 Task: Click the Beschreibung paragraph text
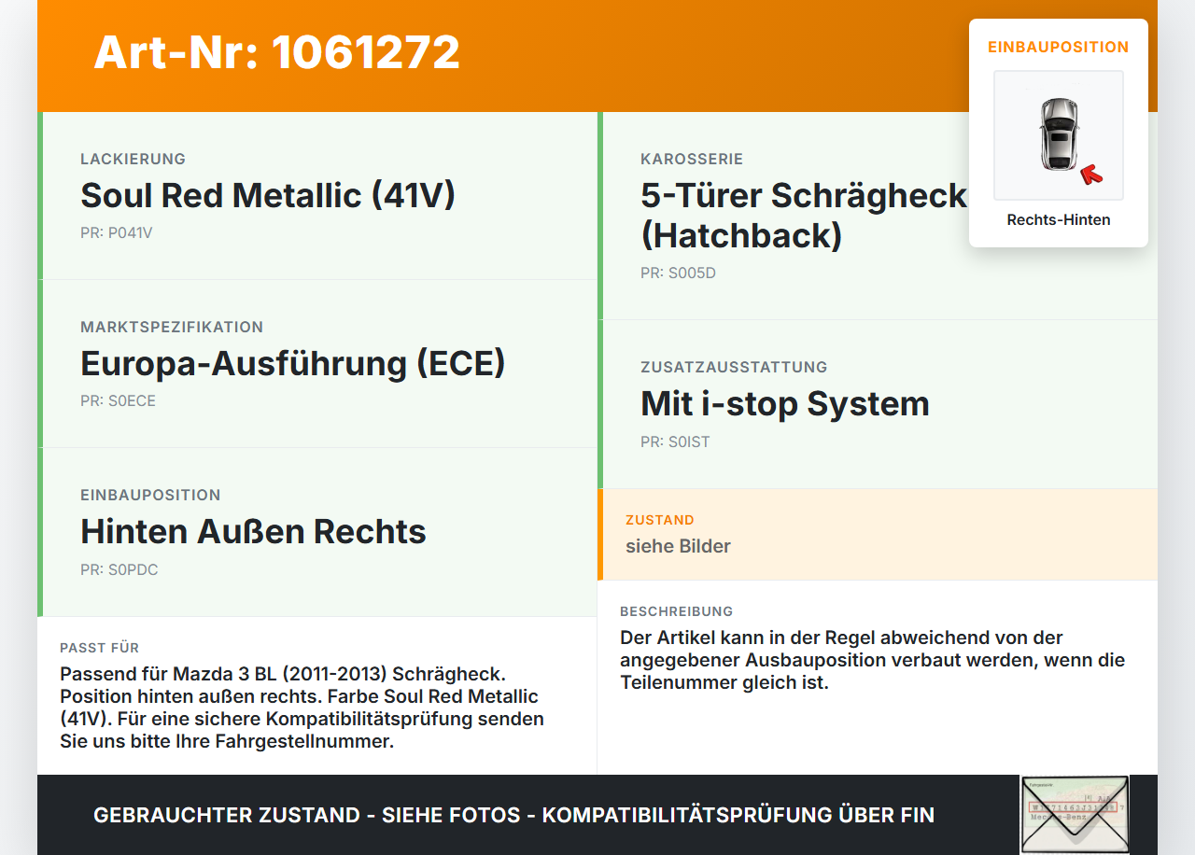coord(873,660)
